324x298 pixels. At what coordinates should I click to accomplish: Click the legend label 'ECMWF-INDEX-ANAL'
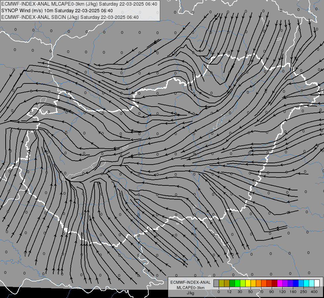click(191, 282)
